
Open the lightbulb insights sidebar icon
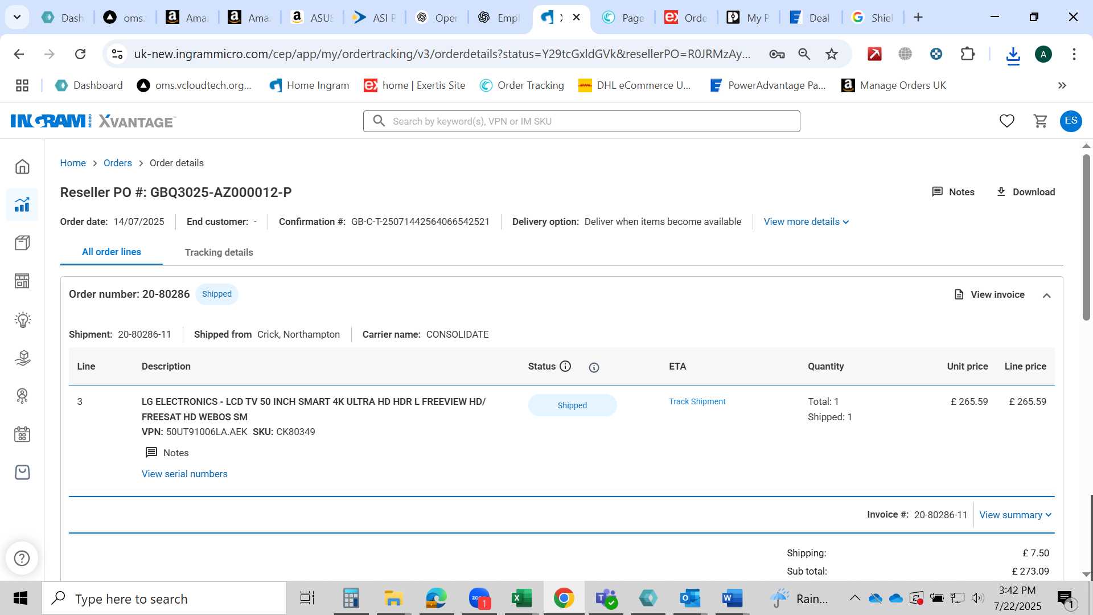(22, 319)
